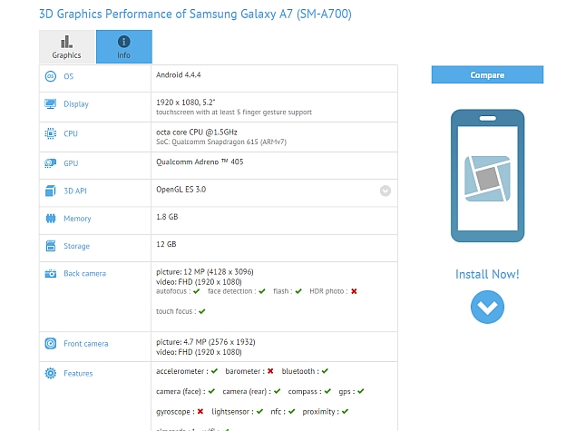
Task: Click the Features gear icon
Action: click(x=50, y=373)
